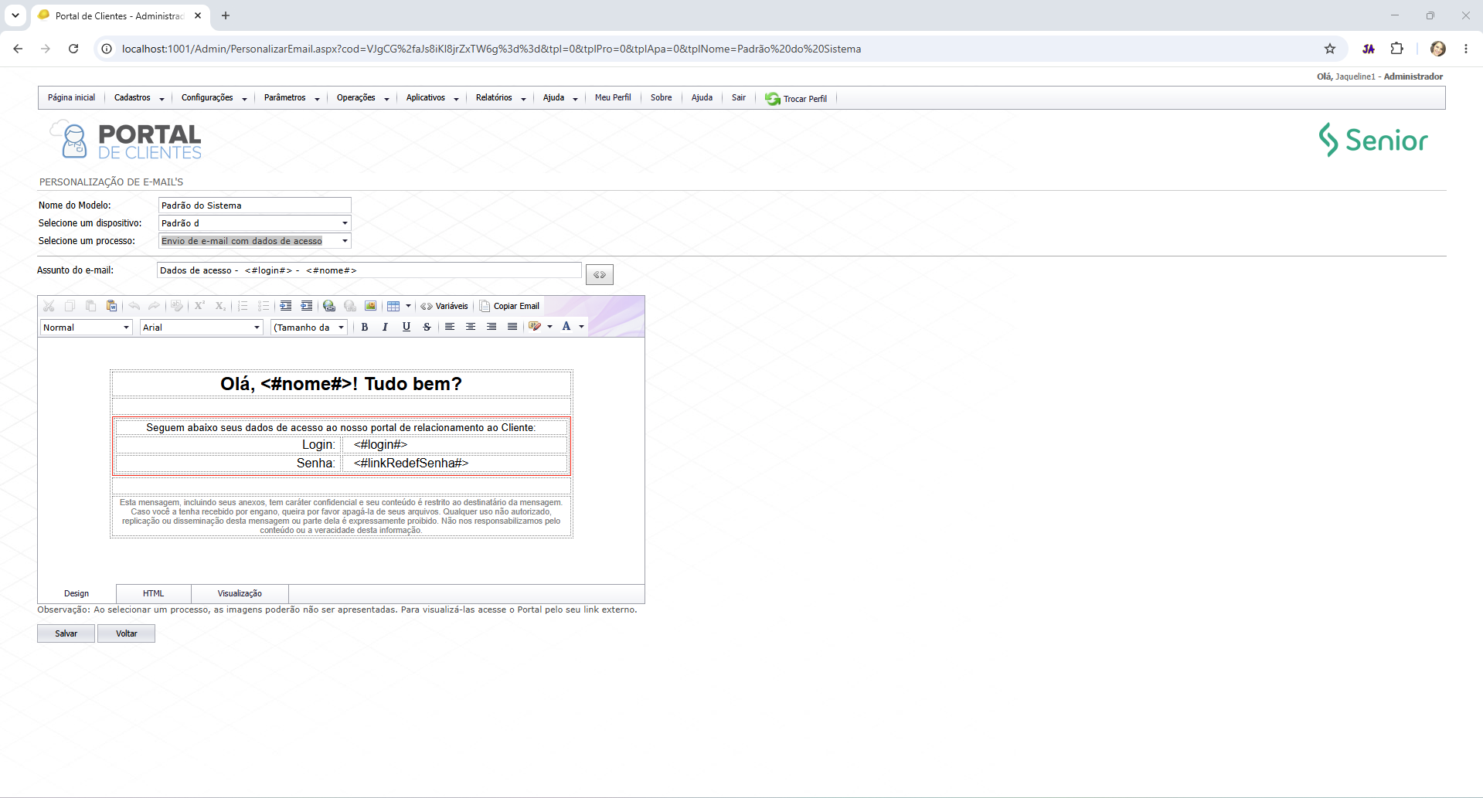Center align the text
This screenshot has width=1483, height=798.
pyautogui.click(x=471, y=327)
